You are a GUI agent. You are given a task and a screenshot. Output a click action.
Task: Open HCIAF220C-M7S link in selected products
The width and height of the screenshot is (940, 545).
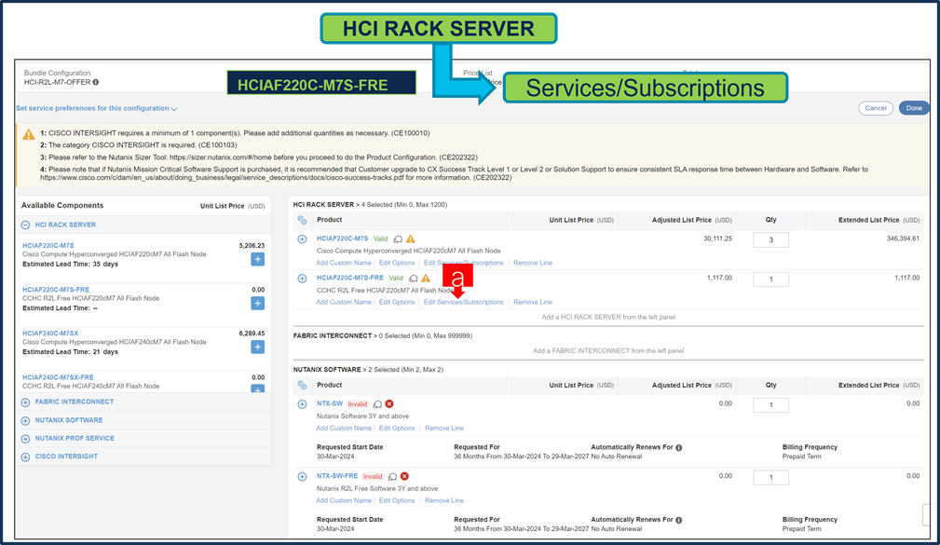[342, 238]
